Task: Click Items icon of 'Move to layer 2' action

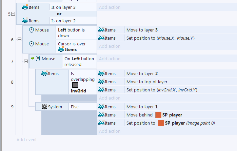Action: [x=101, y=73]
